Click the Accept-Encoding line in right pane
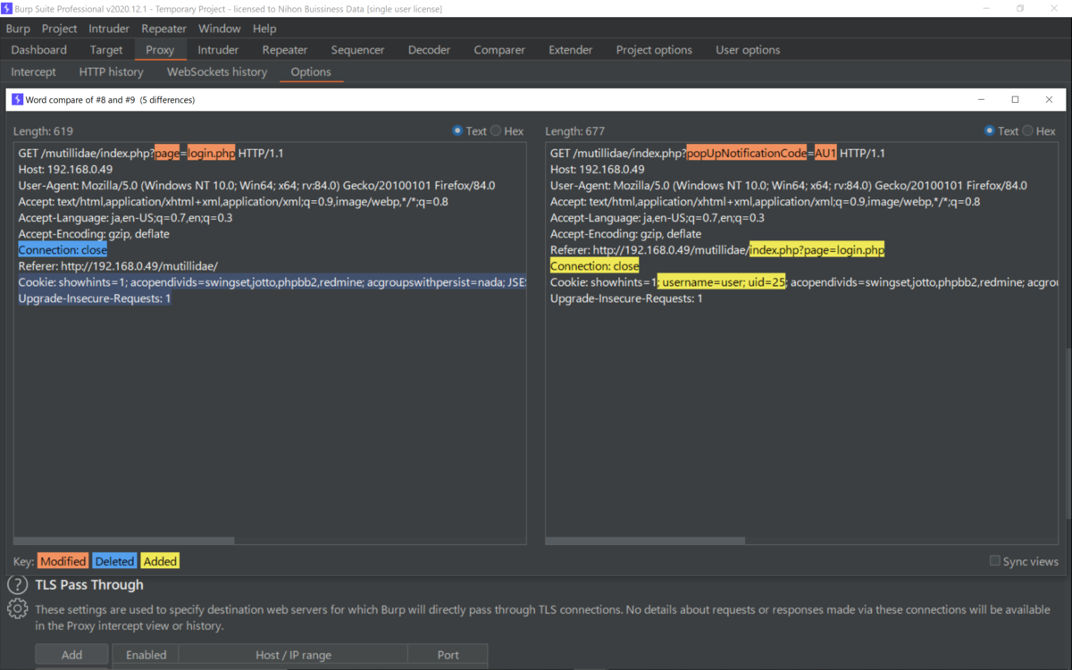This screenshot has width=1072, height=670. (x=626, y=234)
